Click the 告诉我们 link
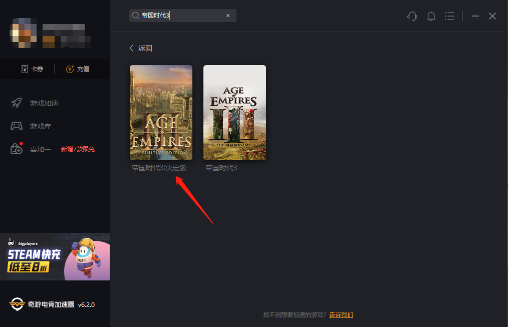 pyautogui.click(x=341, y=314)
